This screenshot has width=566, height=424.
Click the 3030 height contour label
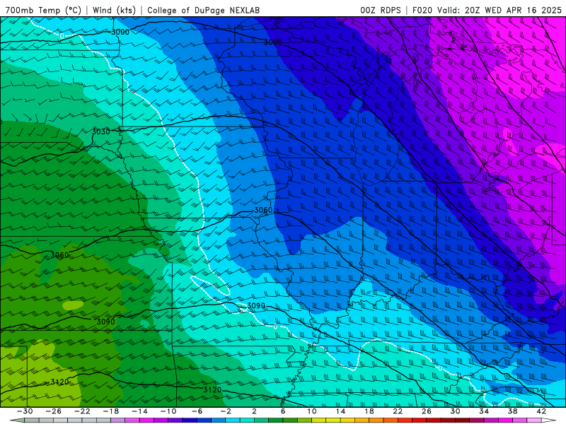pos(100,131)
